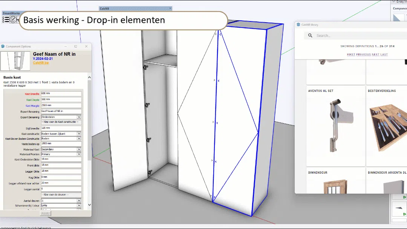Click the Component Options scroll down arrow

click(x=89, y=205)
